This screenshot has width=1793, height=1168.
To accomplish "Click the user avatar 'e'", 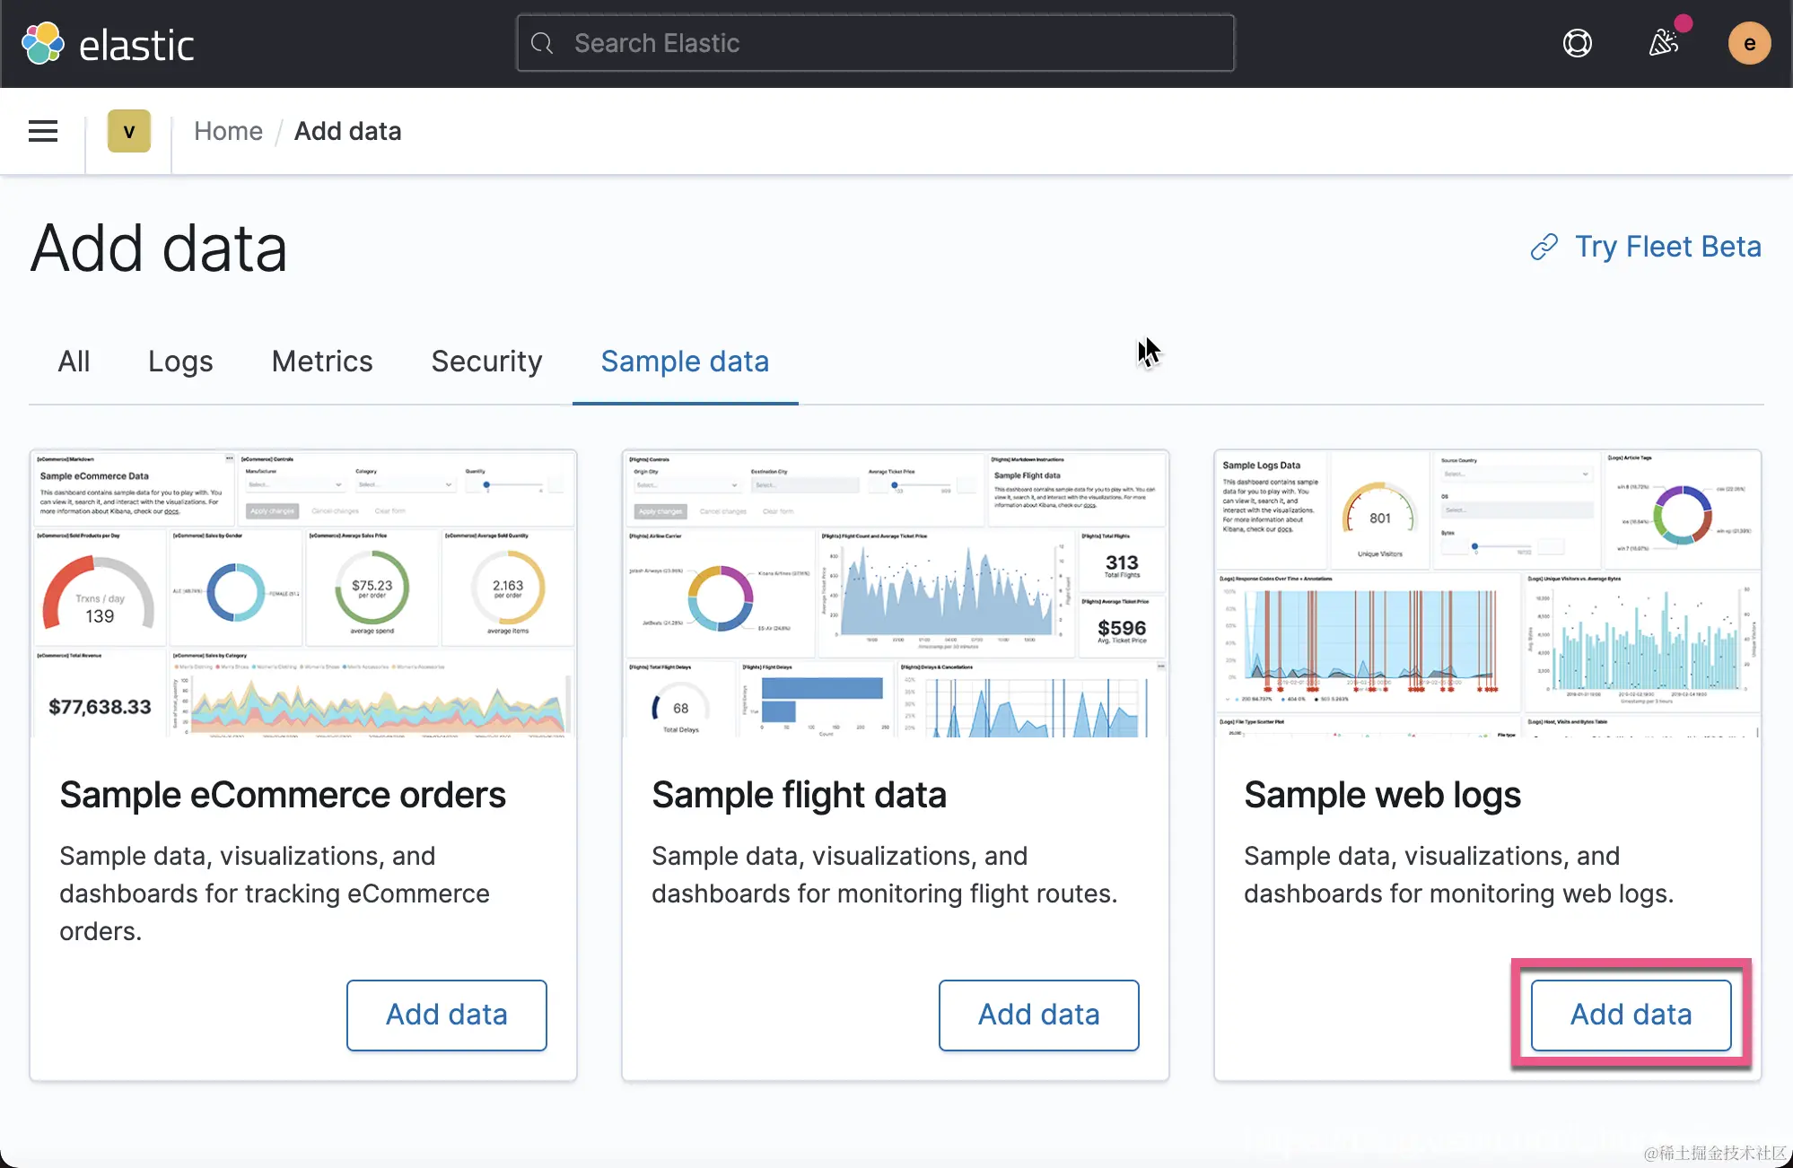I will (x=1749, y=43).
